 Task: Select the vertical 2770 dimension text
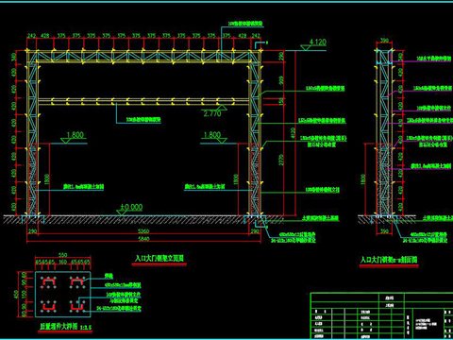(x=281, y=160)
